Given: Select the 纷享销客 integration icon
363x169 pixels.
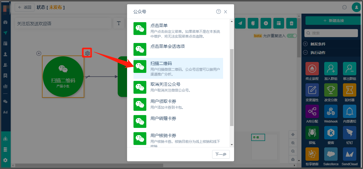Looking at the screenshot, I should point(312,154).
